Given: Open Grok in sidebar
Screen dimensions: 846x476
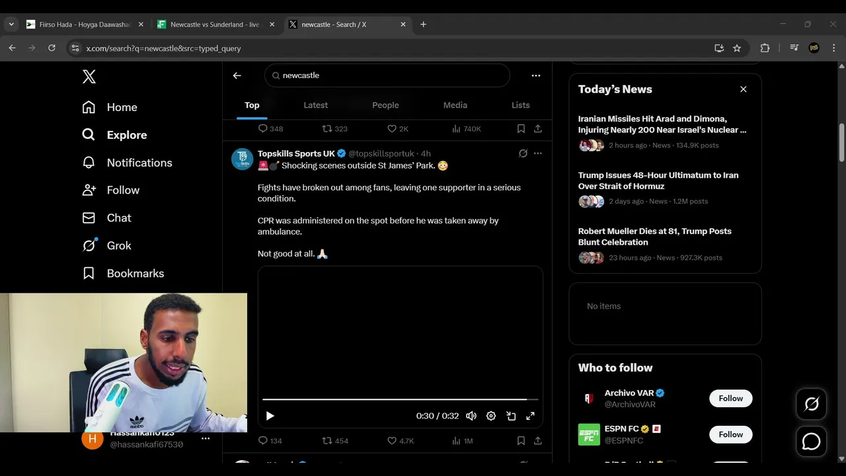Looking at the screenshot, I should (106, 245).
